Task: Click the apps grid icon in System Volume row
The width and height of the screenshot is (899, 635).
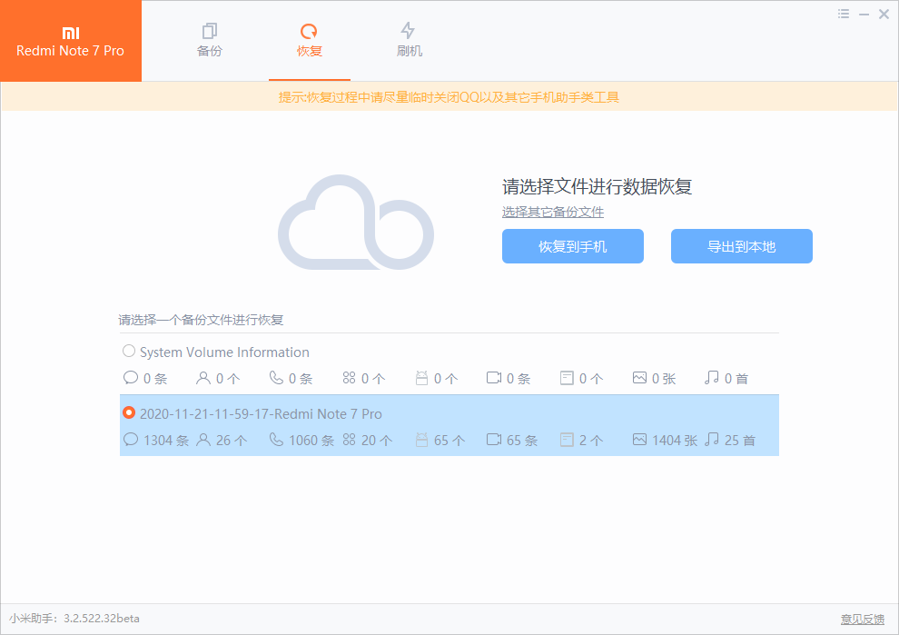Action: 350,377
